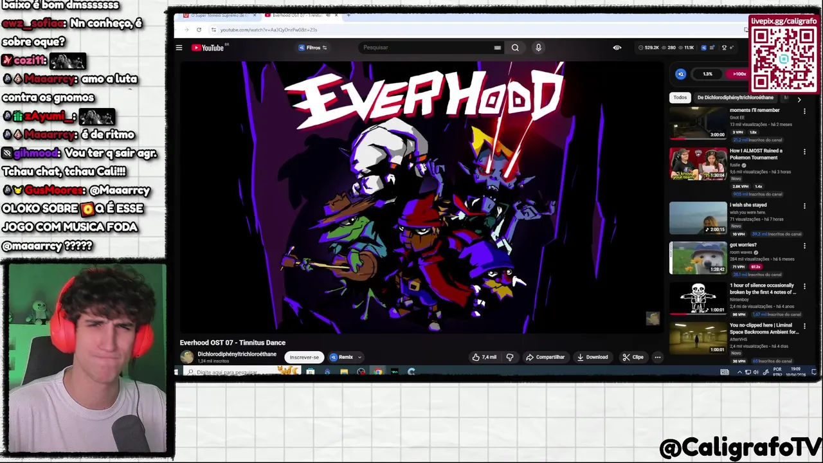Reload the page in browser

199,30
